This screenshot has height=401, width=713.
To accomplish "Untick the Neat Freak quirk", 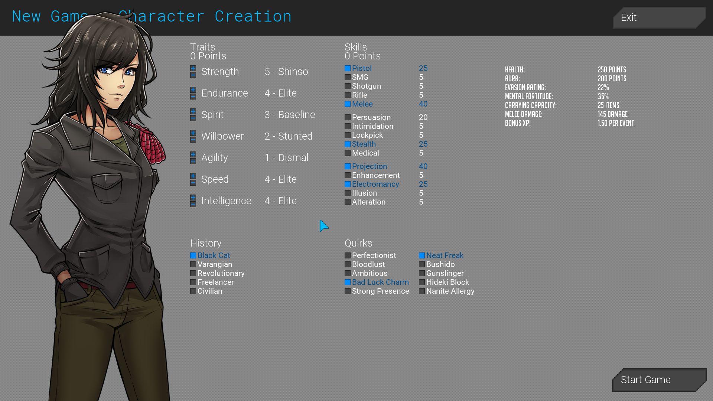I will point(422,255).
